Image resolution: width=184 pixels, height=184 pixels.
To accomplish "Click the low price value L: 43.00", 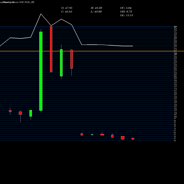I will 96,12.
